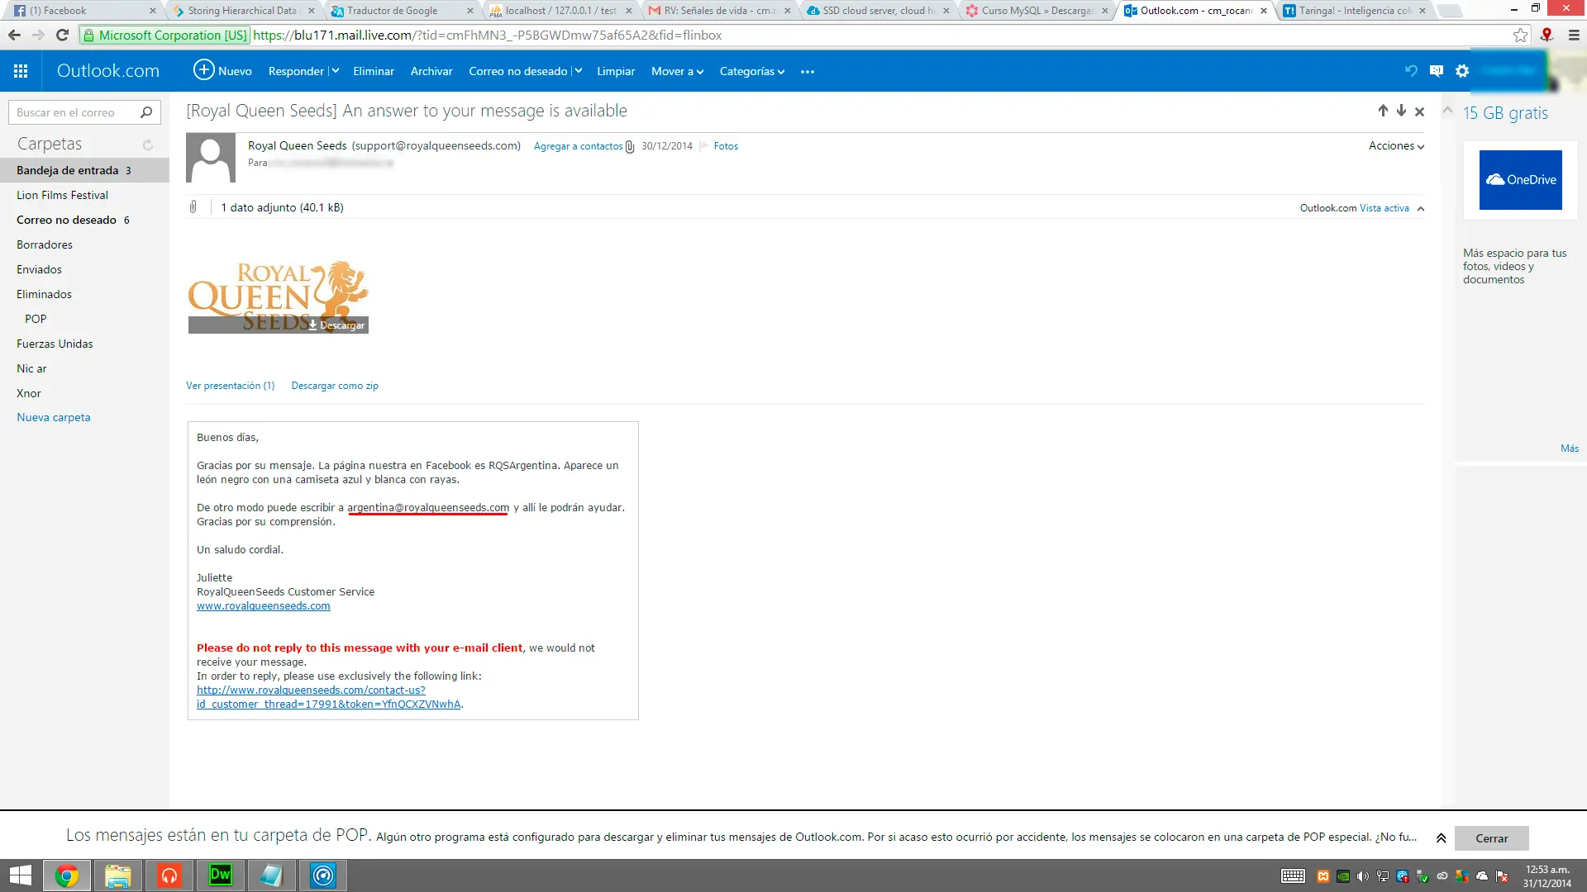Viewport: 1587px width, 892px height.
Task: Open the Windows Start button
Action: point(21,875)
